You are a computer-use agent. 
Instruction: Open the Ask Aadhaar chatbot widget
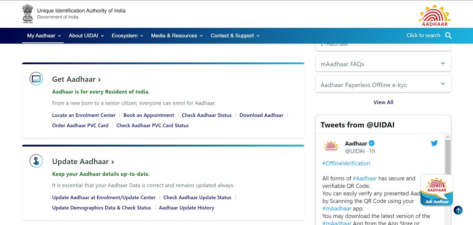point(437,190)
